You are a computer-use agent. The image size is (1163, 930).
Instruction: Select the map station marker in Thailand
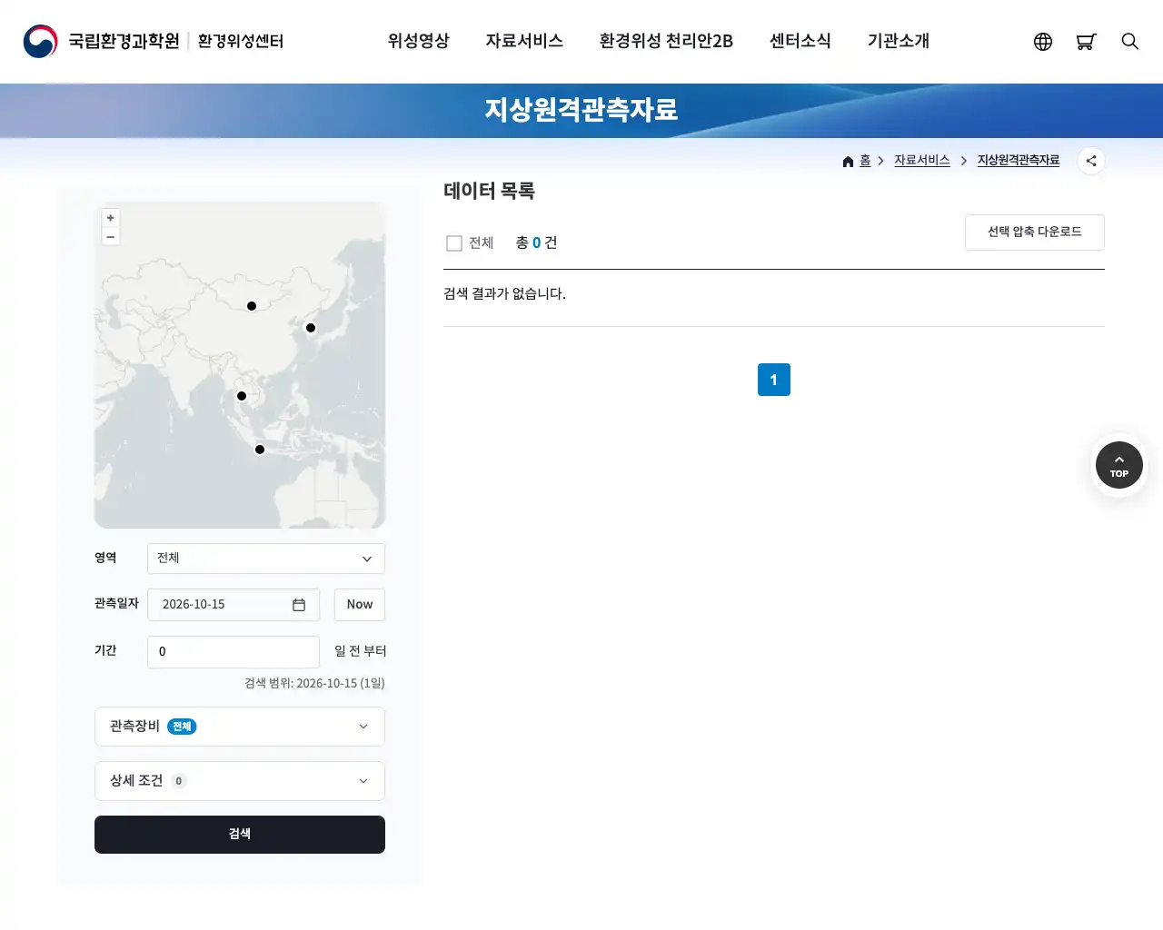click(x=242, y=396)
